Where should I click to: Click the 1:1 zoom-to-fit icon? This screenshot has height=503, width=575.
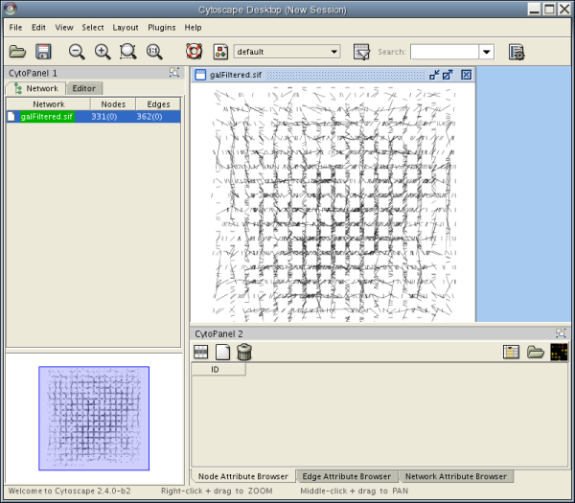pos(153,52)
